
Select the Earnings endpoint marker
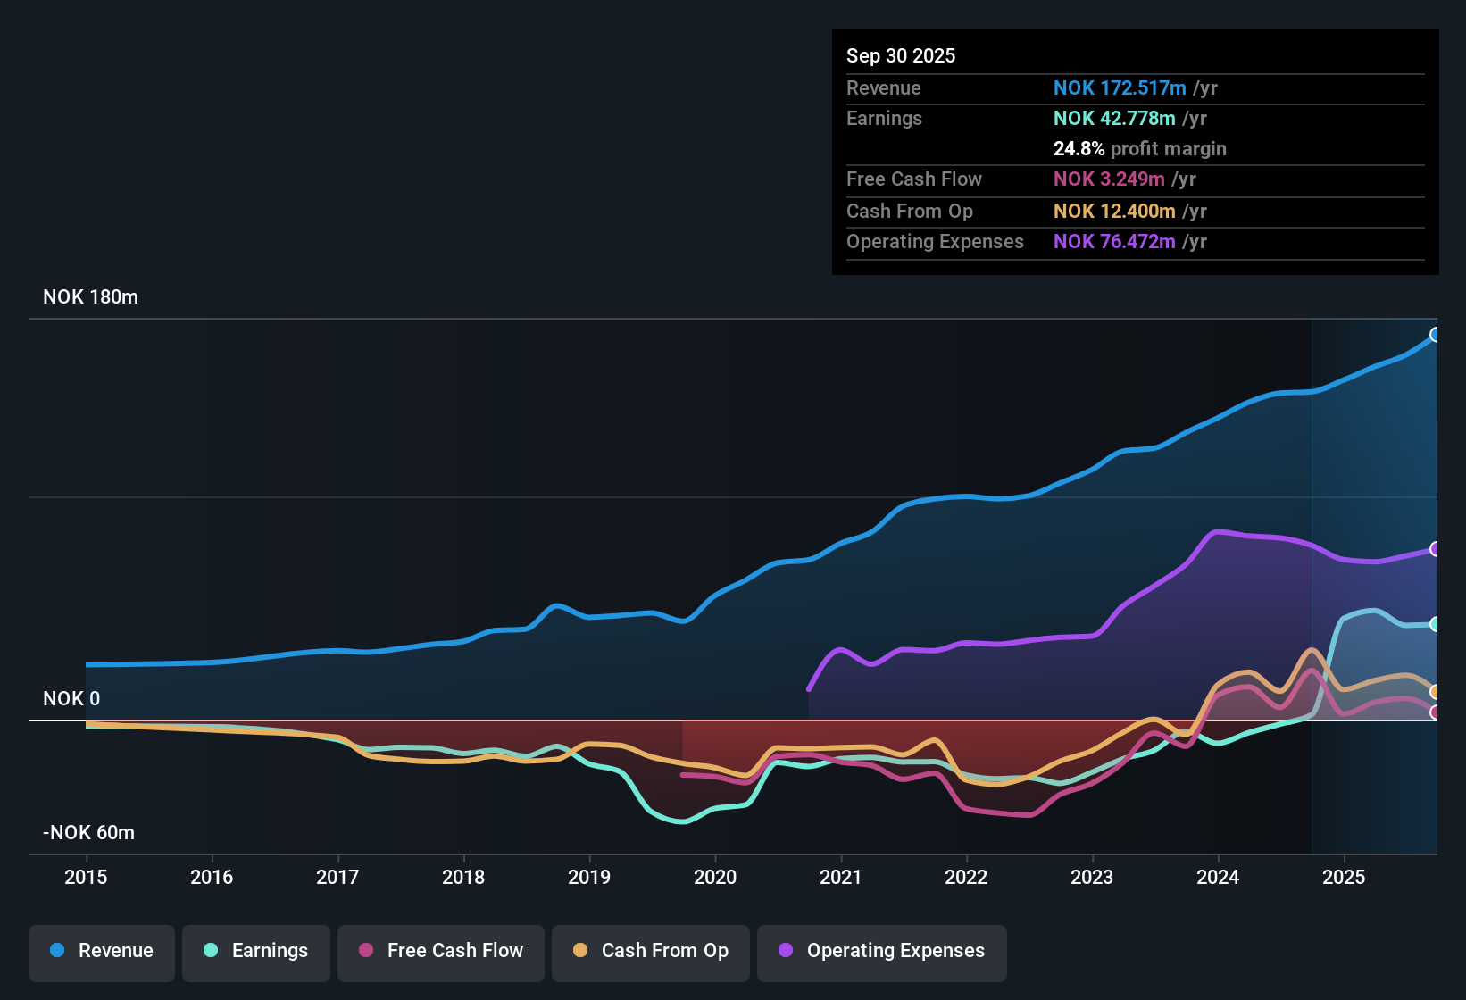pos(1436,624)
